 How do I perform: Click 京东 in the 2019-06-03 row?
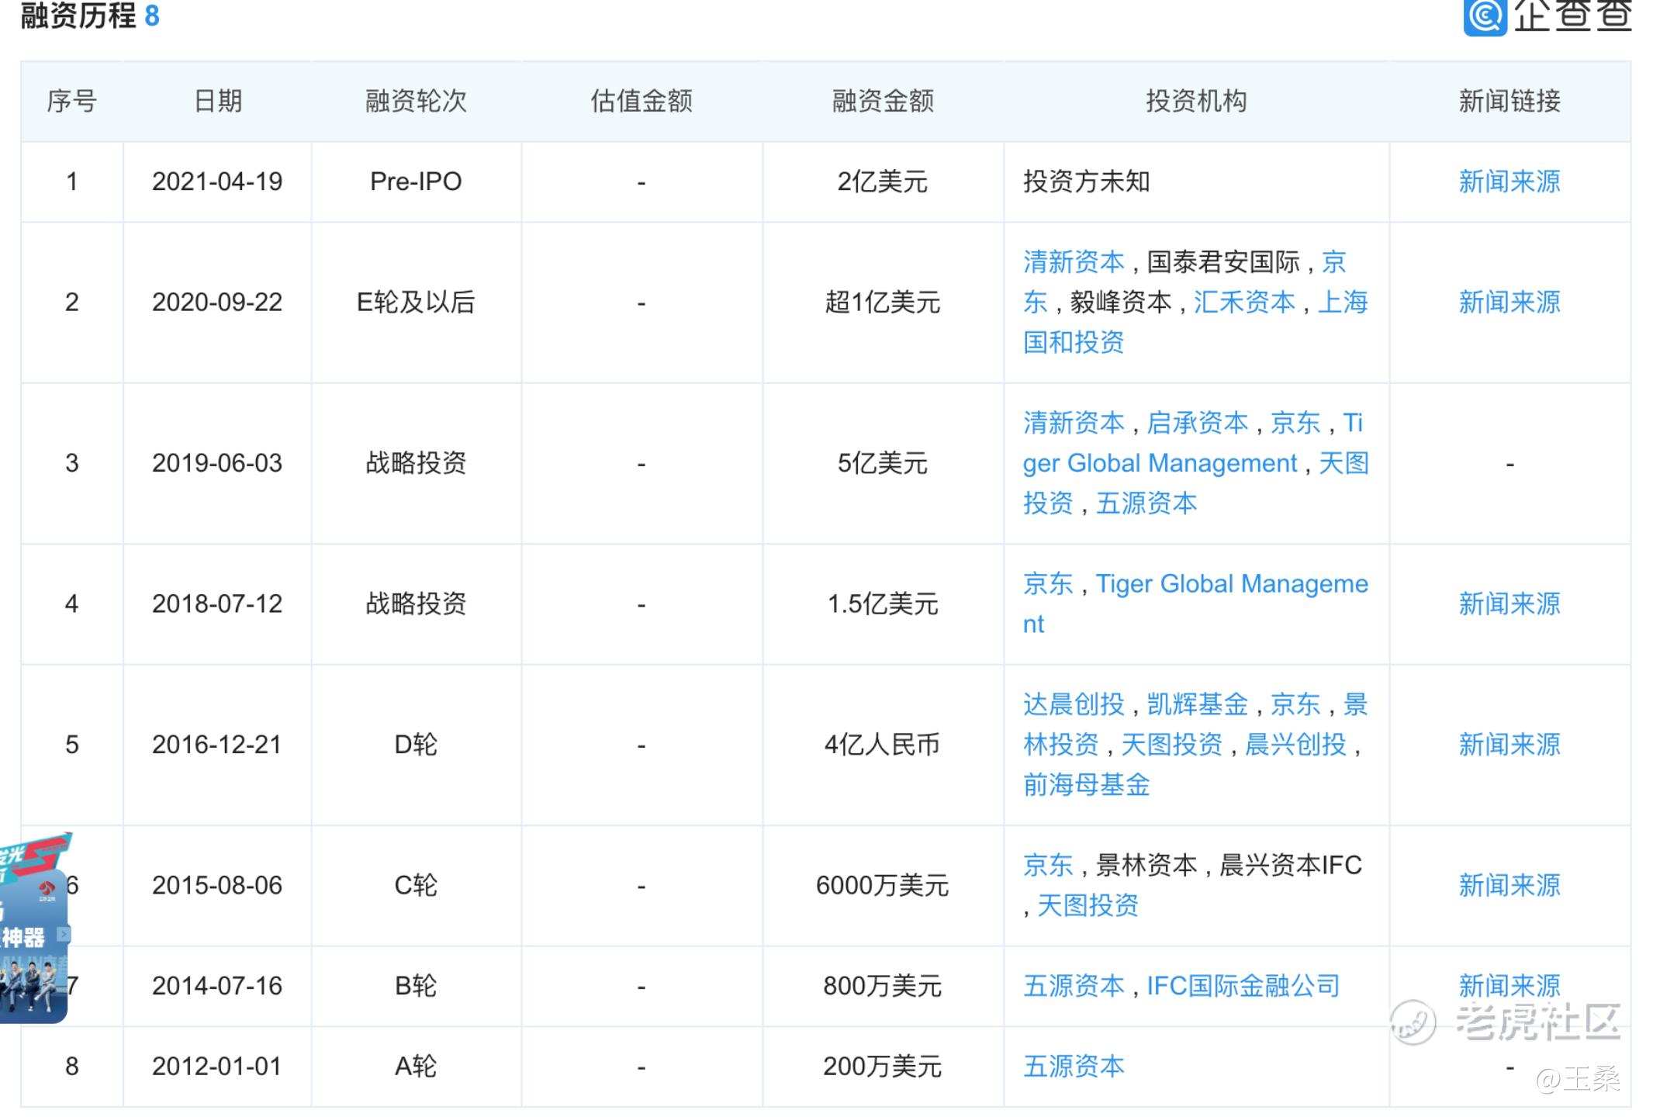click(1295, 423)
